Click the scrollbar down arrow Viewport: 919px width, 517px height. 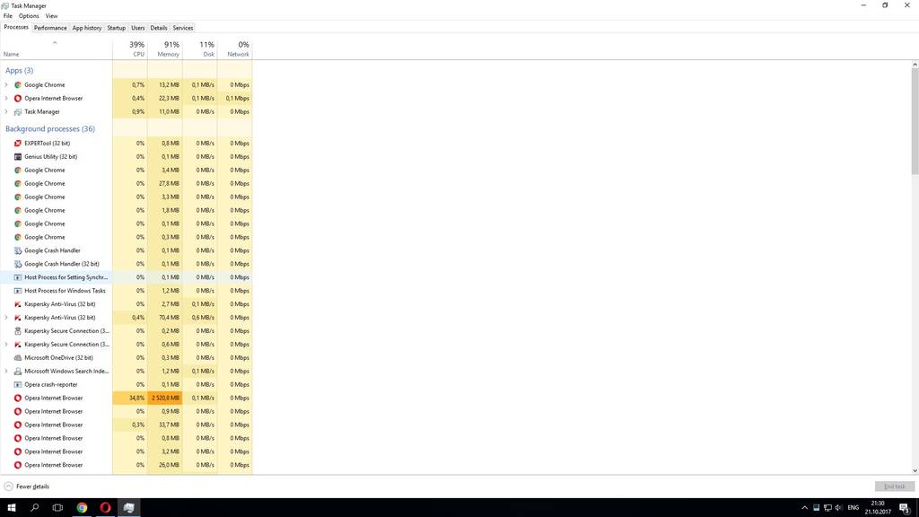915,470
